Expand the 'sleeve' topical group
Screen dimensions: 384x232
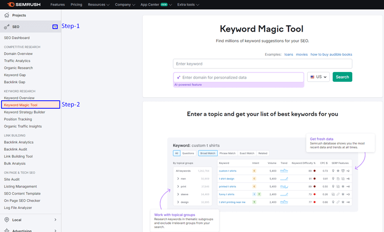coord(178,194)
